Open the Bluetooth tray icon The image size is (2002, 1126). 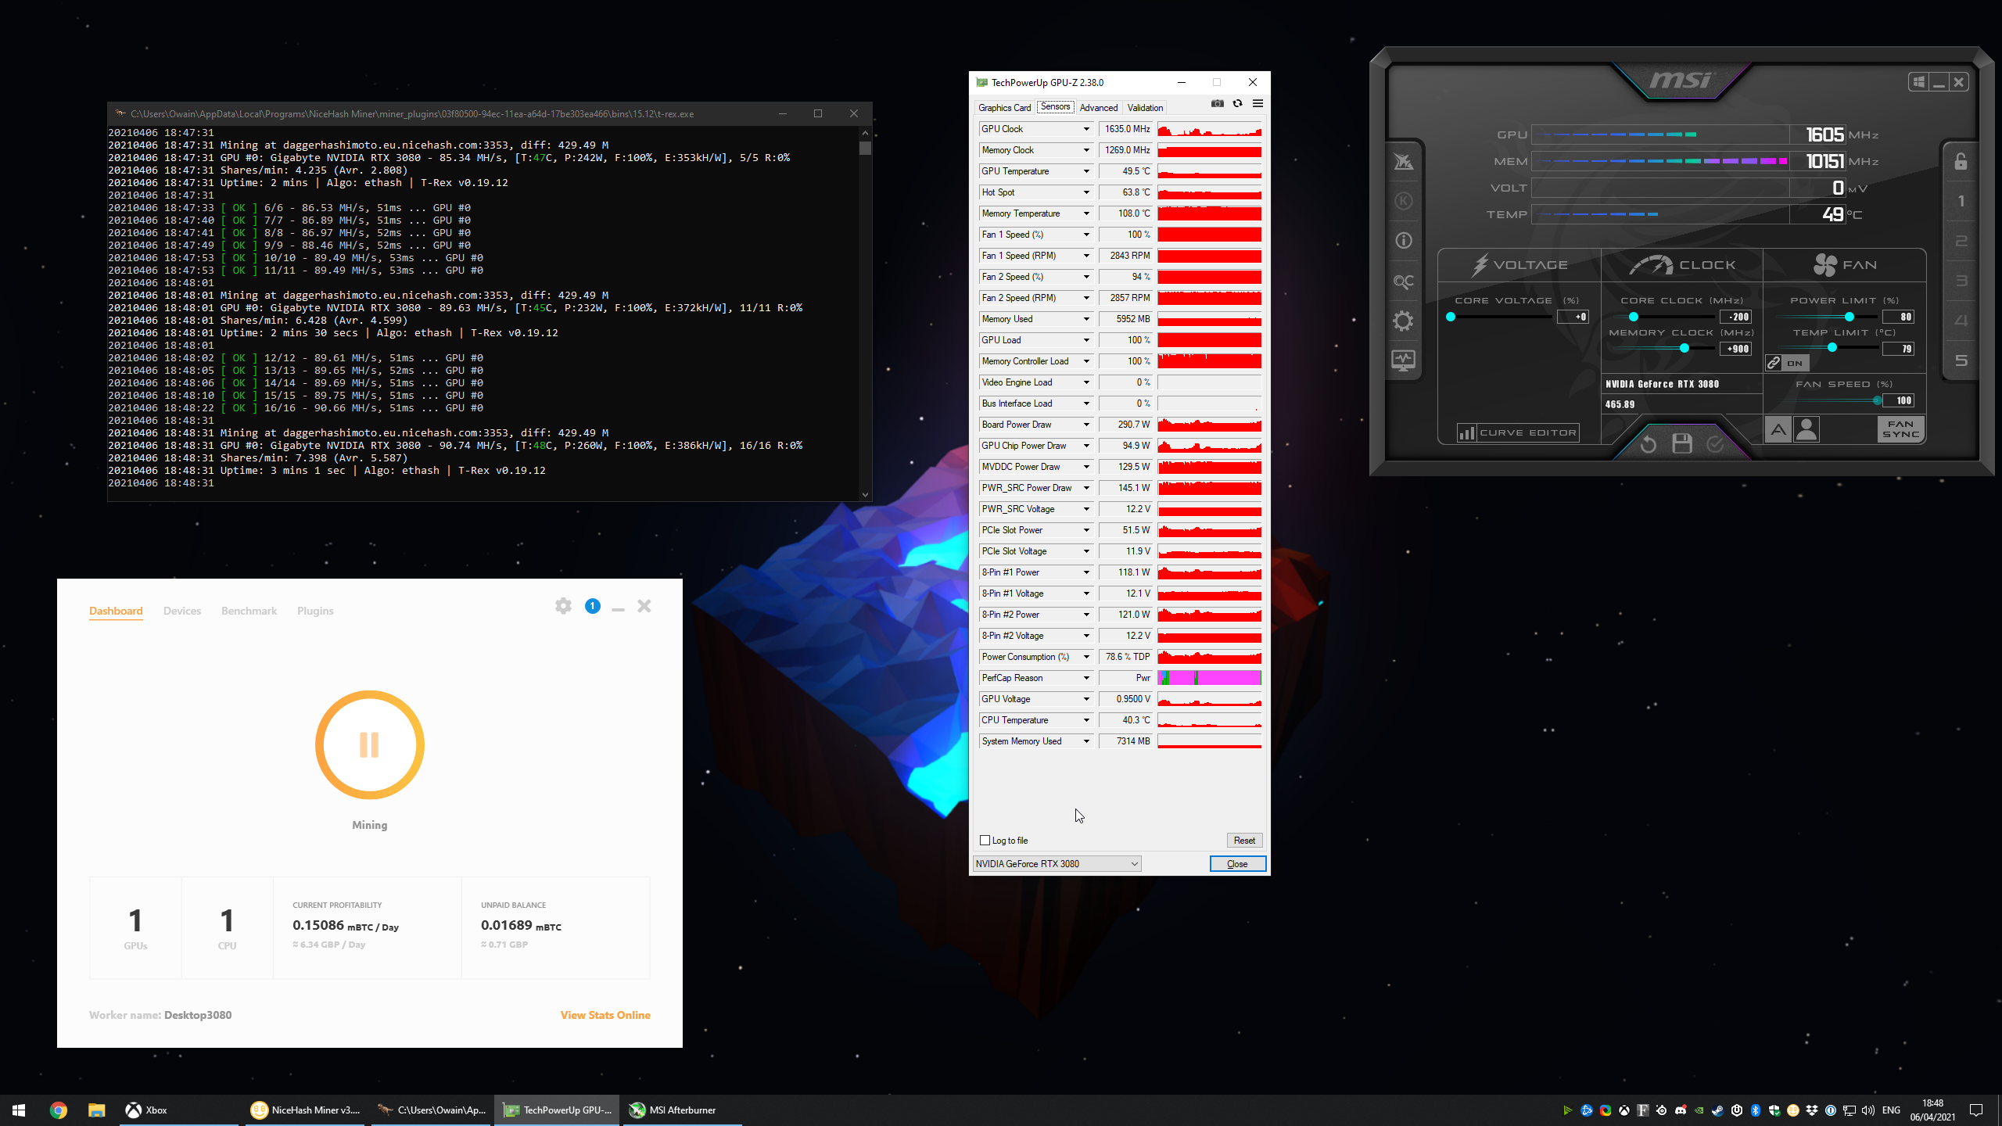(x=1755, y=1110)
